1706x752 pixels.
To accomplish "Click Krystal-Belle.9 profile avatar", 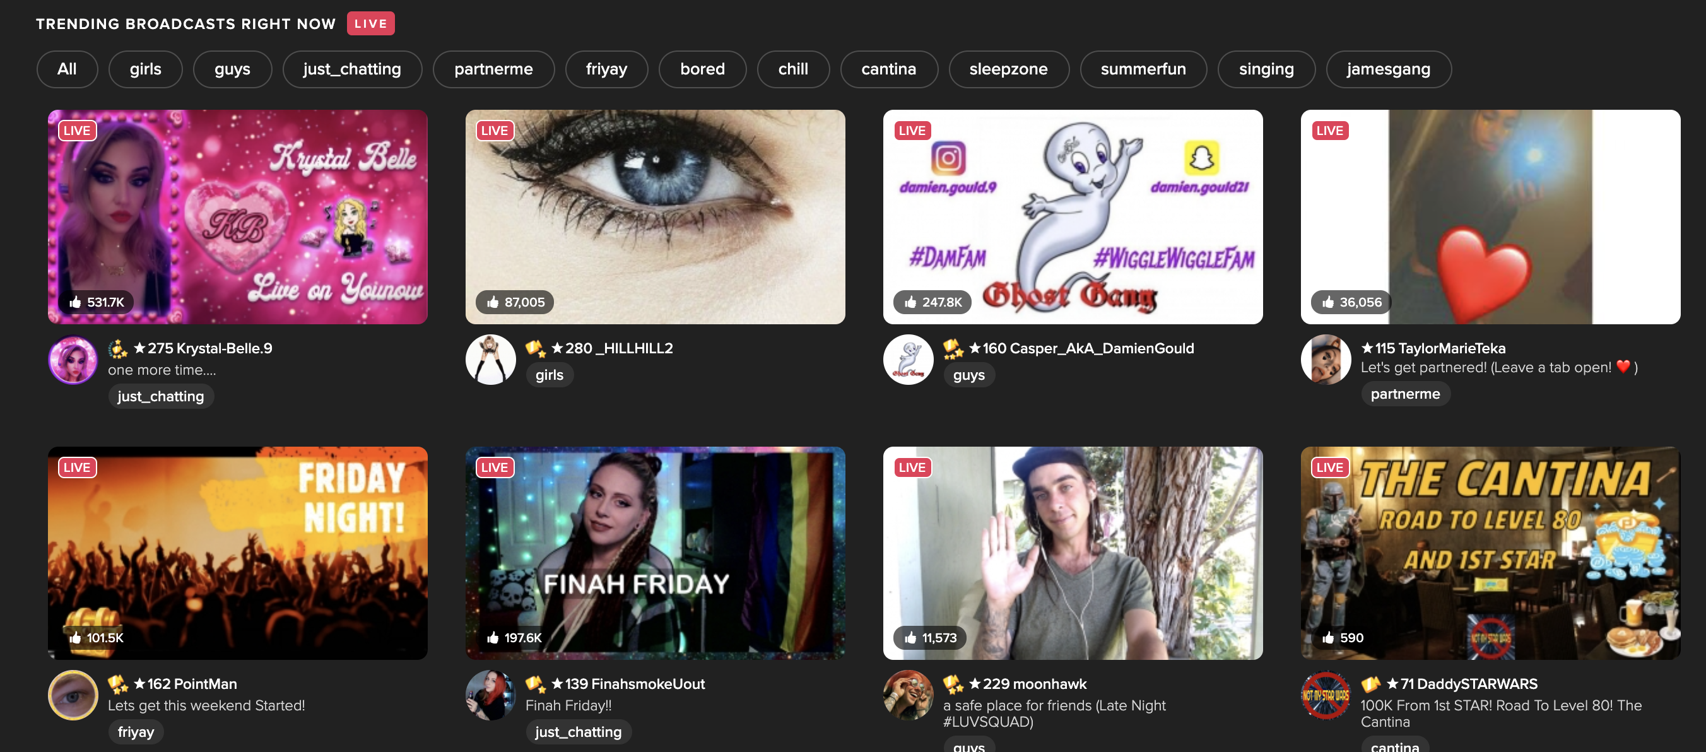I will point(73,360).
